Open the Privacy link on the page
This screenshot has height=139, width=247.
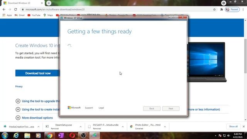19,86
